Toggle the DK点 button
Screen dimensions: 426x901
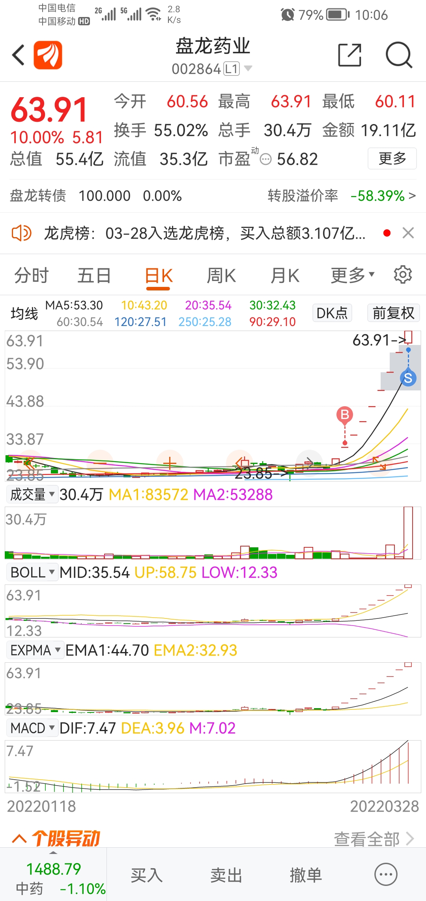pos(332,313)
